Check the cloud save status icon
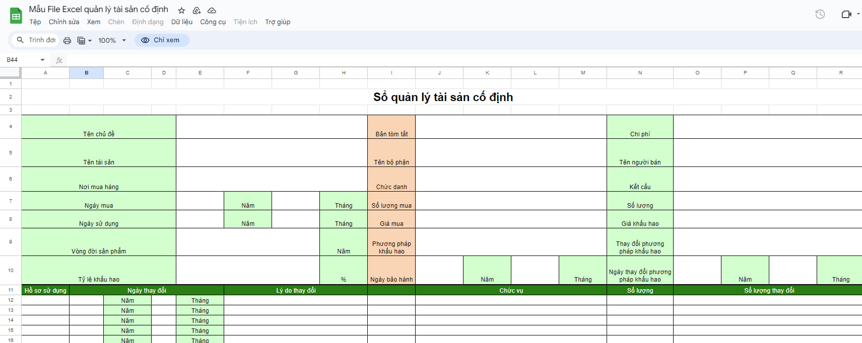 [212, 11]
